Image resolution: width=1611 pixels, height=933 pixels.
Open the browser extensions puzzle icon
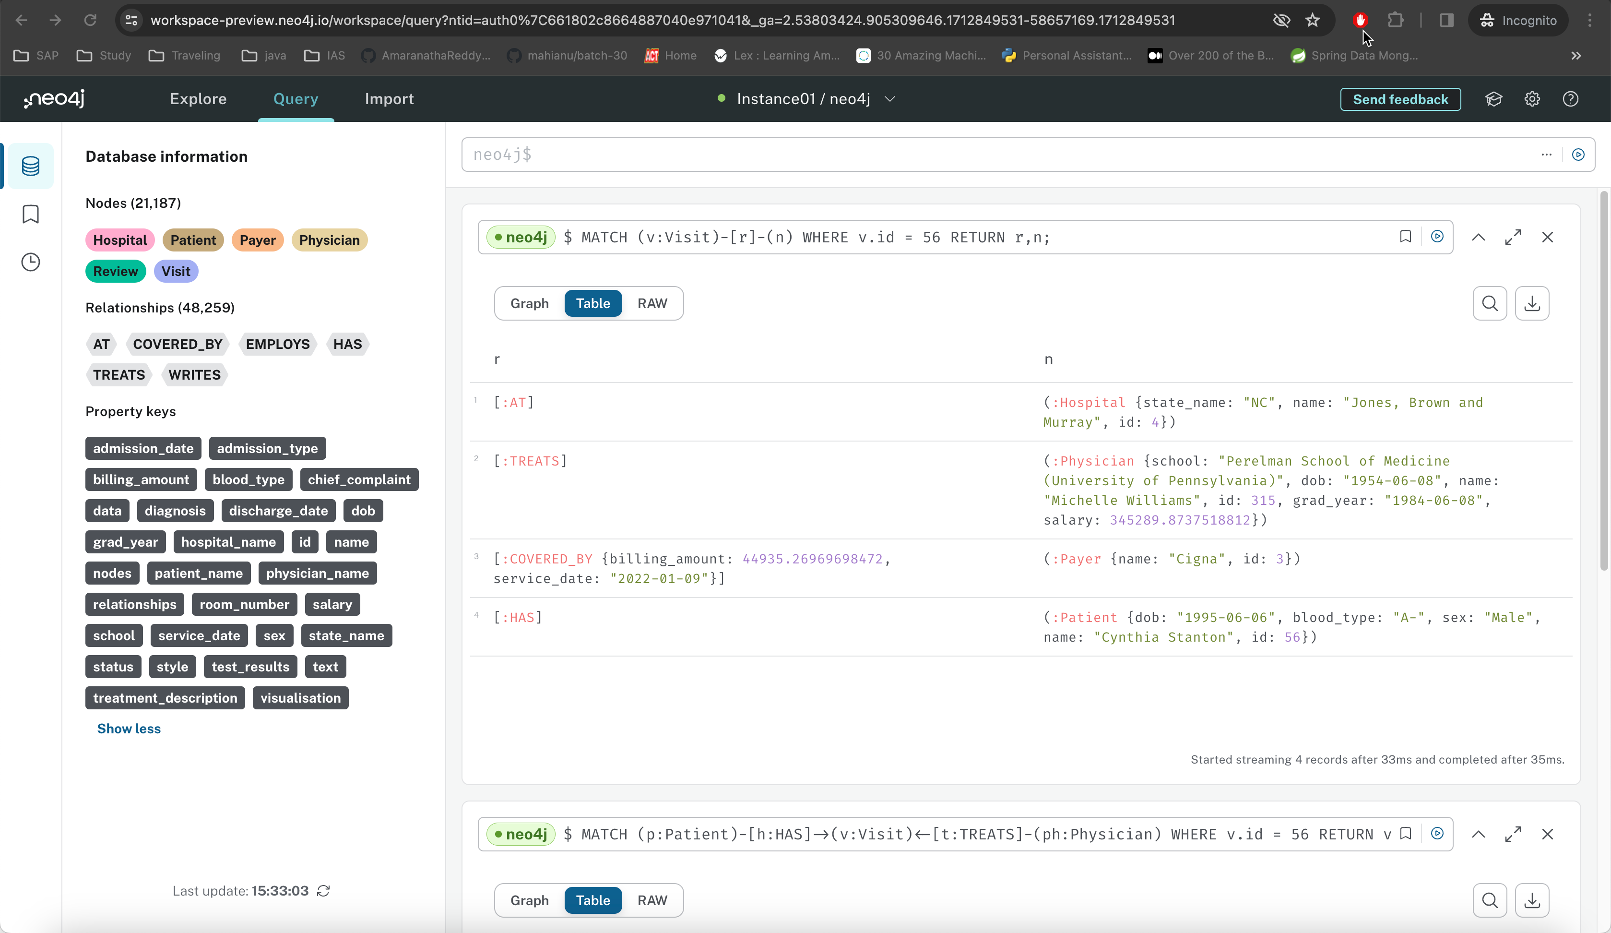(x=1396, y=21)
